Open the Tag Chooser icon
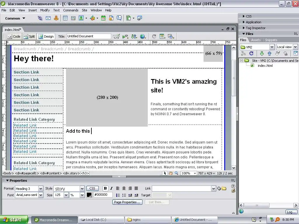299x224 pixels. 140,18
